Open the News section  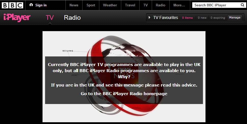(74, 5)
